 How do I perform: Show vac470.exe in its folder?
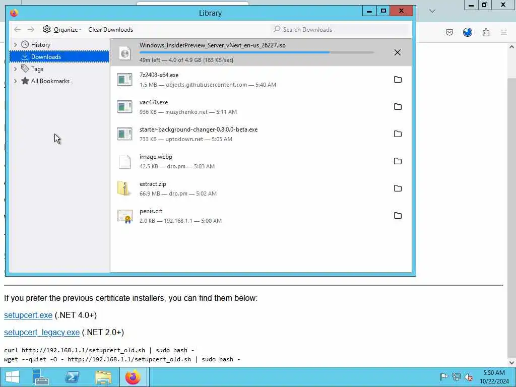(398, 107)
